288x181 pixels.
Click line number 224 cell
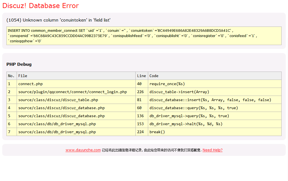point(142,132)
